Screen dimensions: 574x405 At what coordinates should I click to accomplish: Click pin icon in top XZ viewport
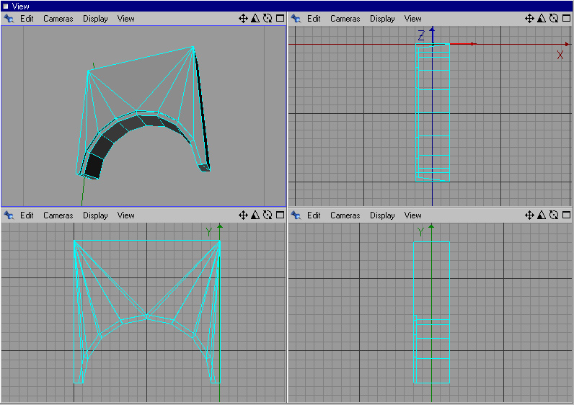[296, 18]
